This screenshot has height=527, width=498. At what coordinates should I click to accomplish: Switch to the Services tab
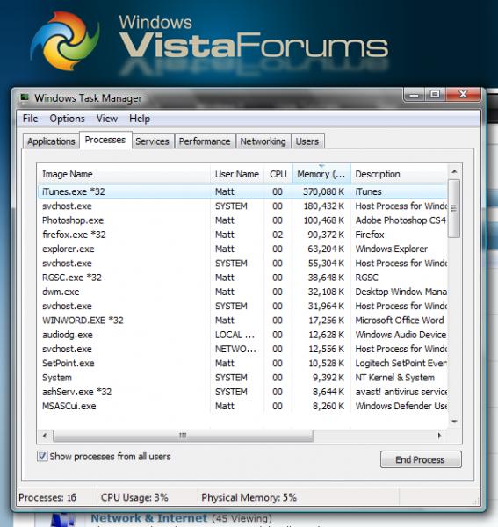click(152, 141)
